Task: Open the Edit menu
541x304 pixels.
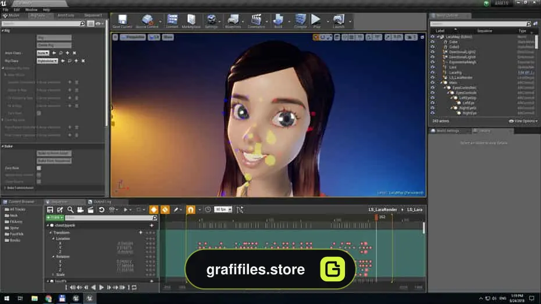Action: click(16, 10)
